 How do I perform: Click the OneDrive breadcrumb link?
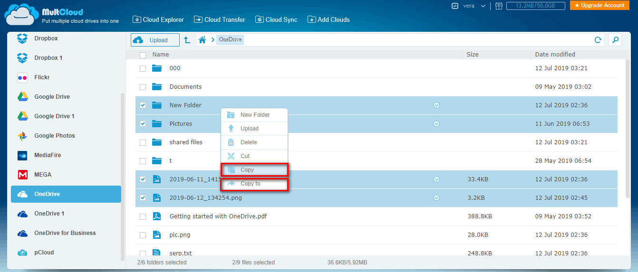[x=230, y=40]
